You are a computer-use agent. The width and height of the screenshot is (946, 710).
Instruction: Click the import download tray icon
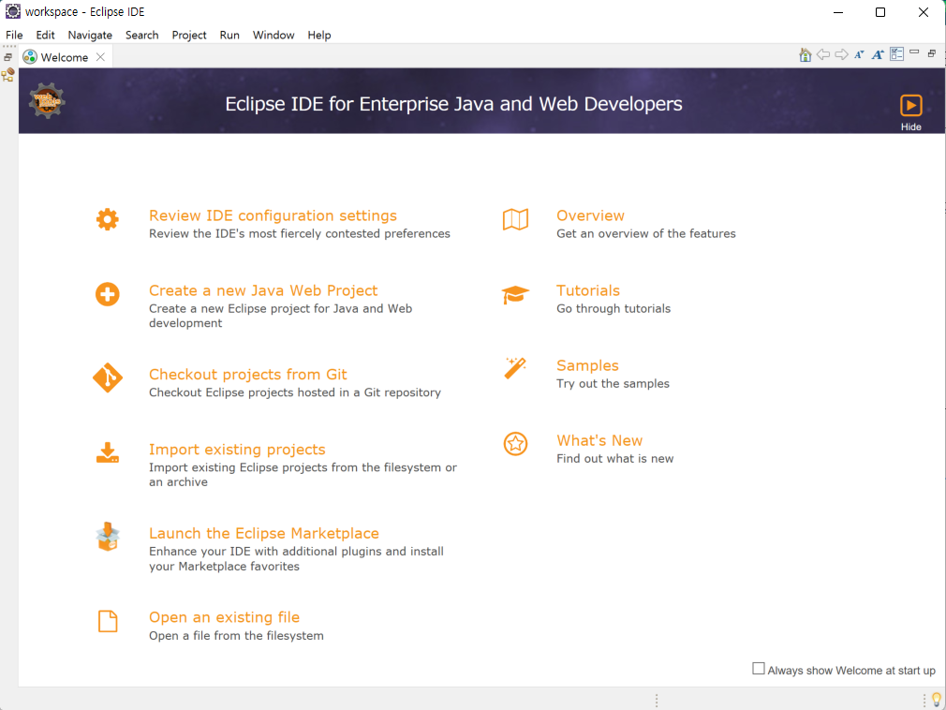point(108,452)
